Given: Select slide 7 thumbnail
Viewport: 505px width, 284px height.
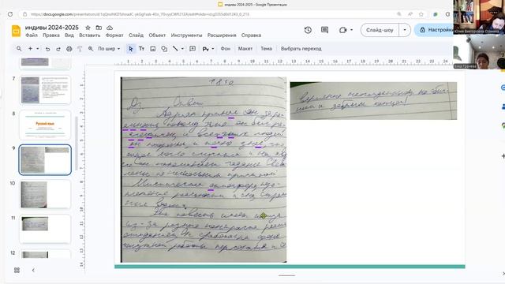Looking at the screenshot, I should coord(45,90).
